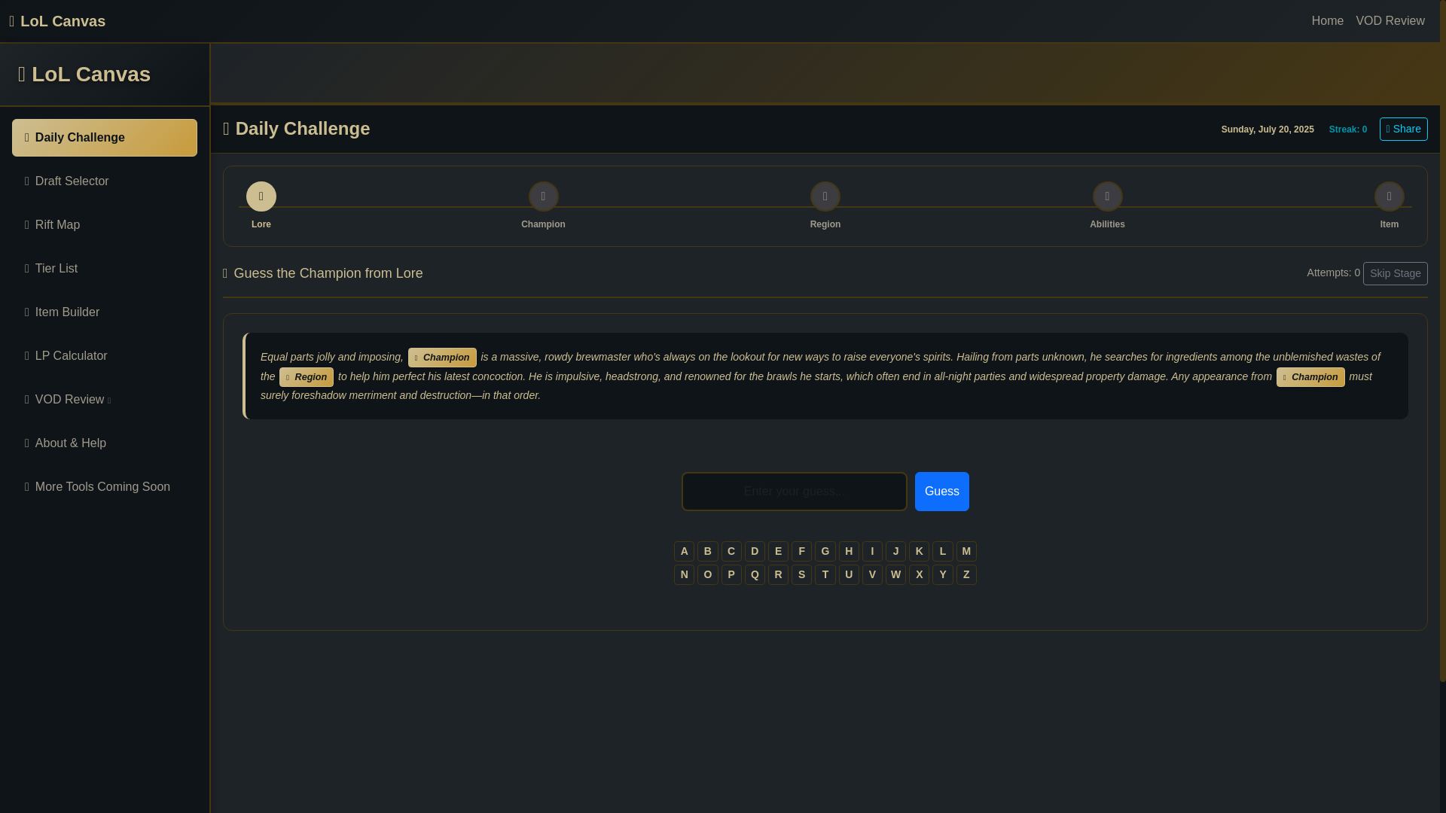Filter by letter D

(755, 551)
